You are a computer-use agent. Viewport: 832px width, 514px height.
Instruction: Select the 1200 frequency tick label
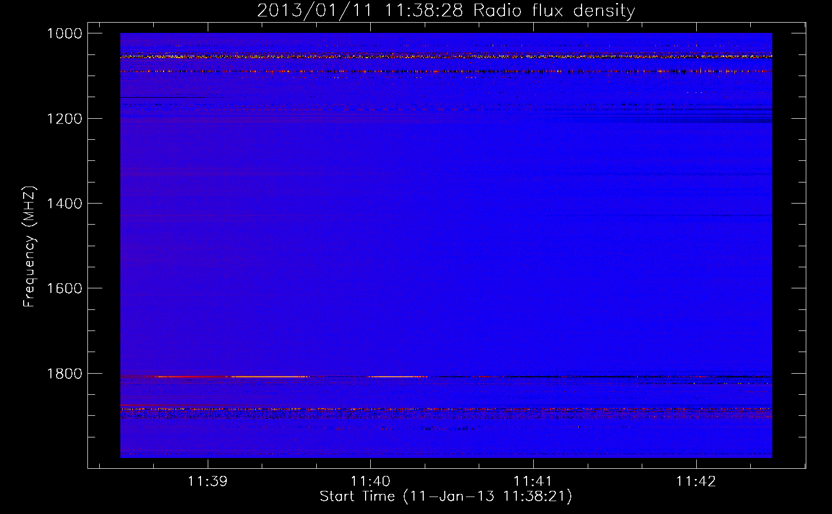(x=64, y=119)
